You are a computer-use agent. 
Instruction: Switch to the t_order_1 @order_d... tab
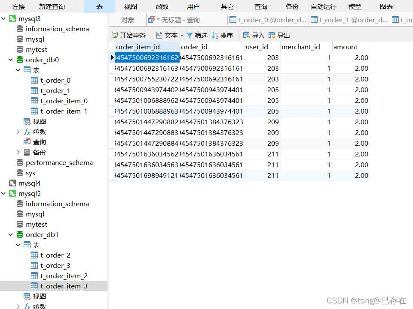pyautogui.click(x=349, y=20)
